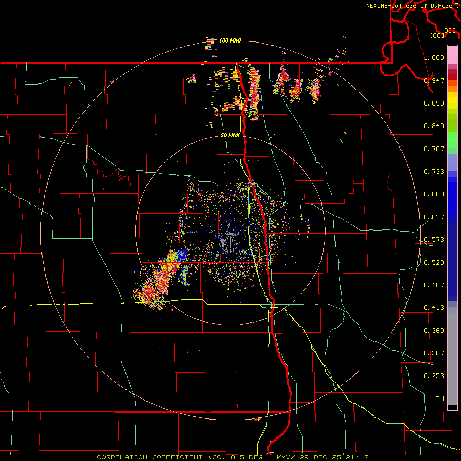
Task: Click the NEXLAB-College of DuPage label
Action: click(x=410, y=6)
